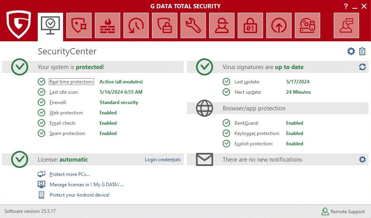Click the Next update label
Screen dimensions: 371x218
[x=248, y=92]
